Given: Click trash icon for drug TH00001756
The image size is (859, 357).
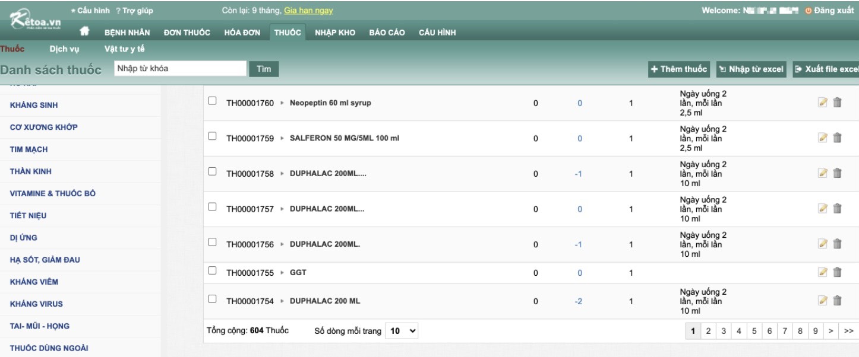Looking at the screenshot, I should [x=837, y=243].
